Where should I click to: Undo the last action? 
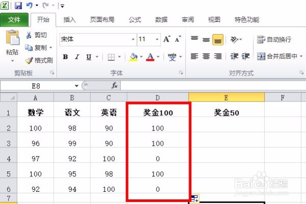click(29, 5)
